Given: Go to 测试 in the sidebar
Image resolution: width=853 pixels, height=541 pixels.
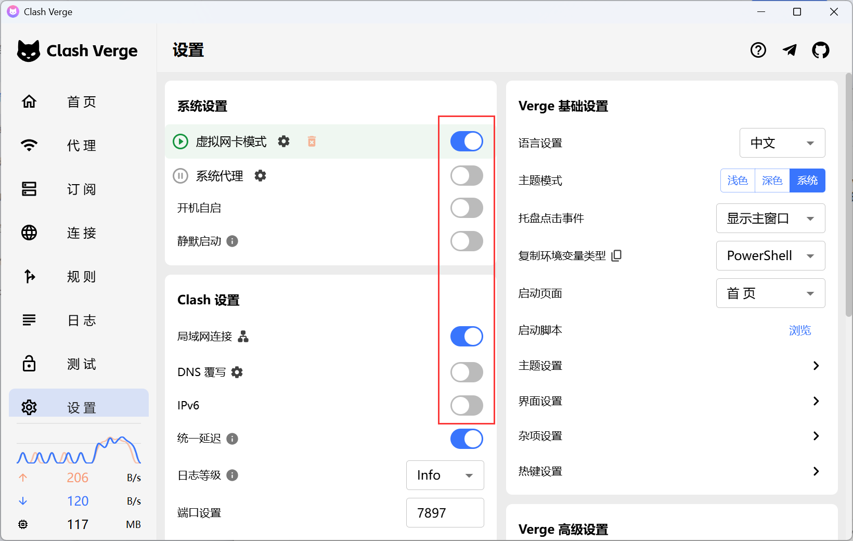Looking at the screenshot, I should coord(79,364).
